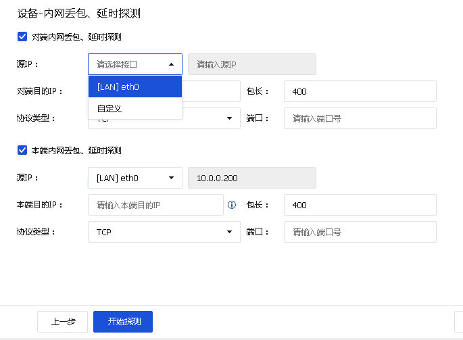Viewport: 463px width, 340px height.
Task: Click the 10.0.0.200 source IP field
Action: click(x=251, y=178)
